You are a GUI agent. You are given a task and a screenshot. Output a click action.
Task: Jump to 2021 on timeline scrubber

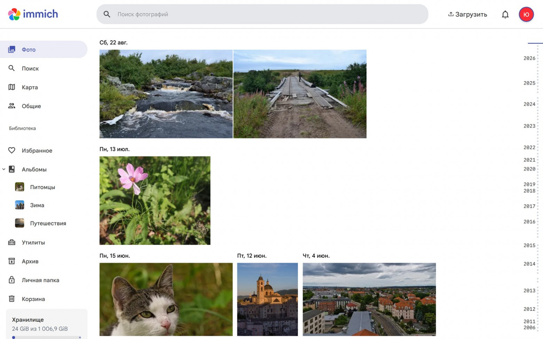(529, 160)
